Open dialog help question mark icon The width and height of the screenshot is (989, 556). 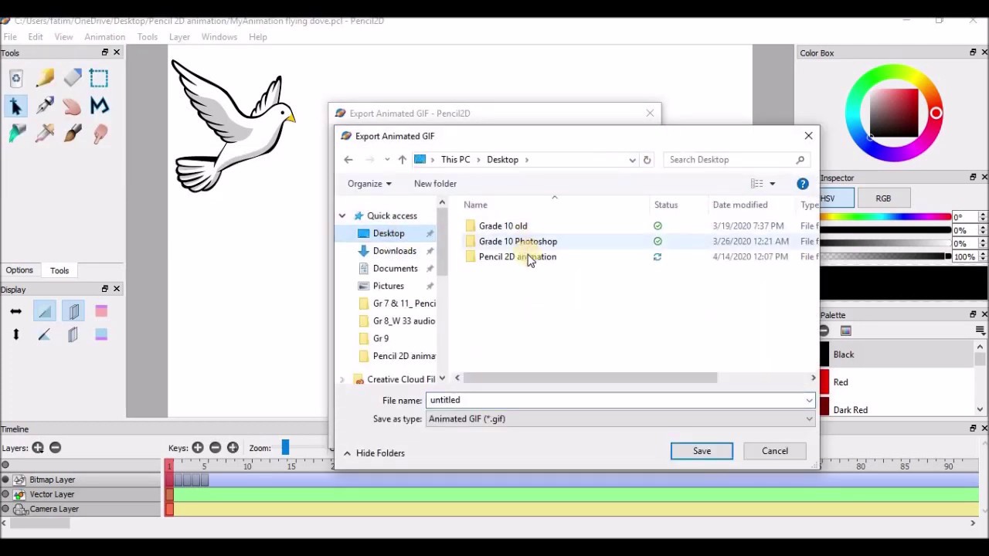tap(803, 184)
